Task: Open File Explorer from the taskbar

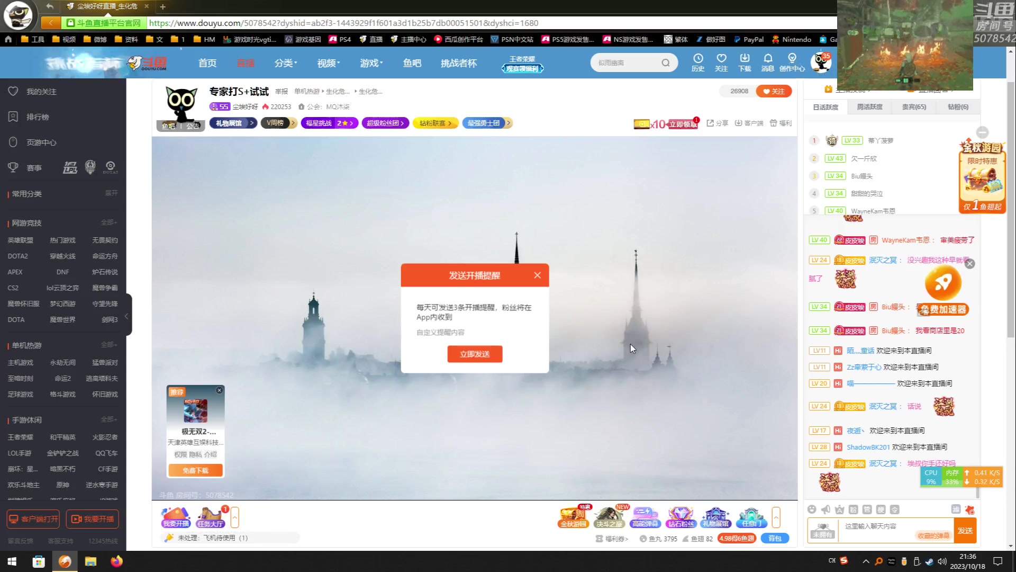Action: tap(90, 561)
